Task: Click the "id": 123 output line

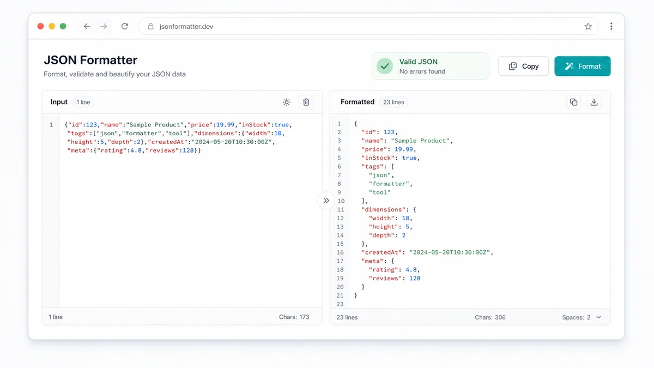Action: pyautogui.click(x=379, y=132)
